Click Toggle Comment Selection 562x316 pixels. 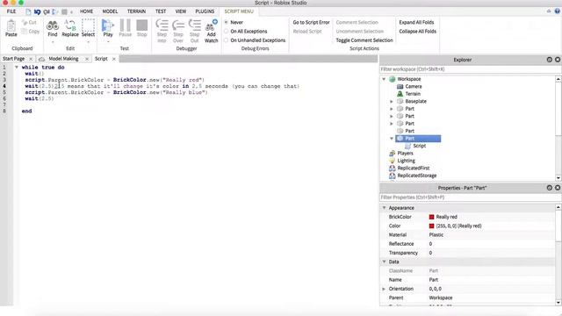tap(364, 40)
